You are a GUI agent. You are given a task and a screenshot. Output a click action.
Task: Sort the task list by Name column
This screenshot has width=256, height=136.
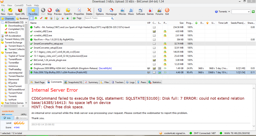tap(88, 23)
